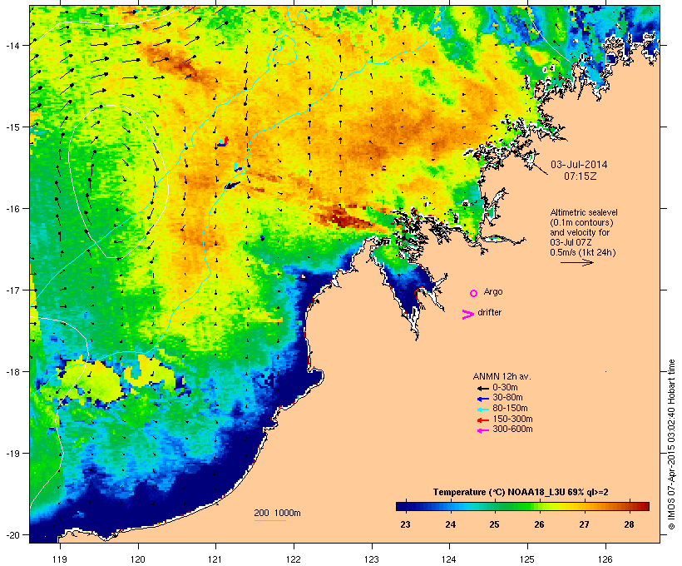Click the black 0-30m arrow in legend
Screen dimensions: 682x566
[x=482, y=389]
